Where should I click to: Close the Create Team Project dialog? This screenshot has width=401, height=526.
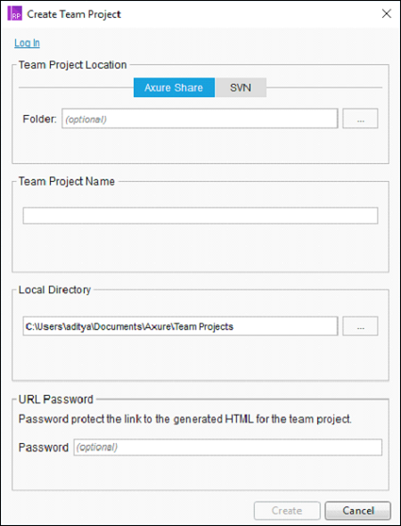tap(387, 13)
